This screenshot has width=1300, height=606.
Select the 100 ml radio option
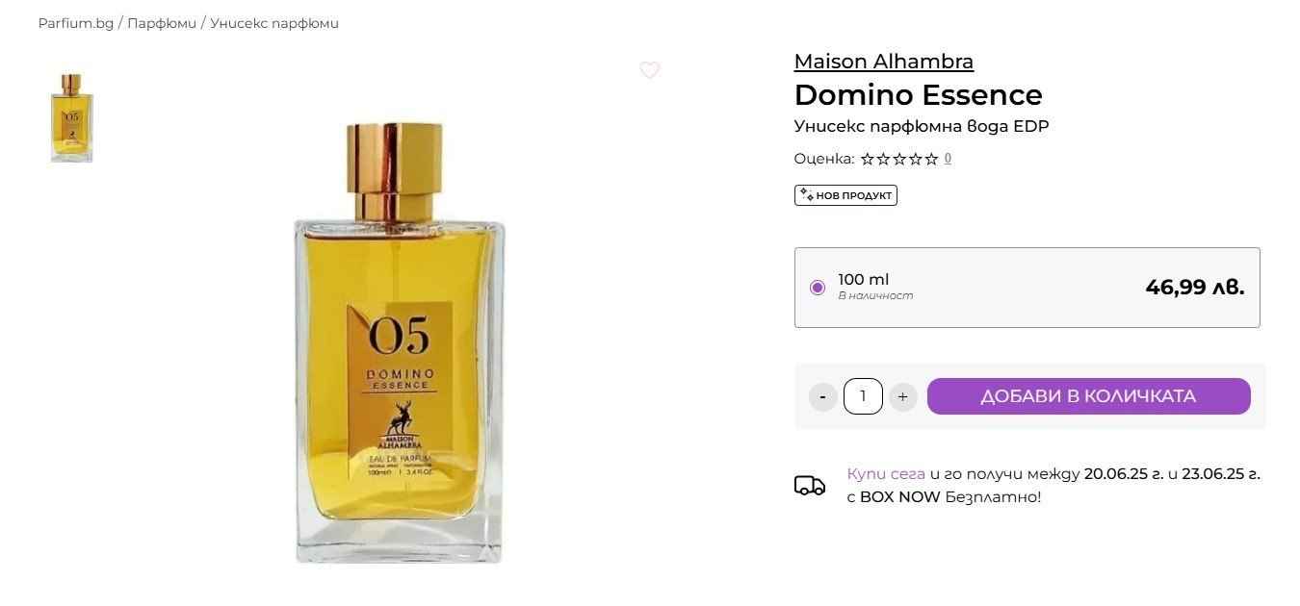pyautogui.click(x=818, y=288)
